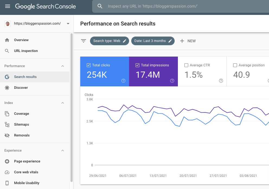Click help icon on Average CTR card
Image resolution: width=269 pixels, height=189 pixels.
221,81
